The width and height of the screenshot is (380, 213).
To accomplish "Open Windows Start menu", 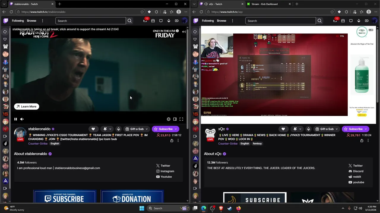I will click(142, 208).
